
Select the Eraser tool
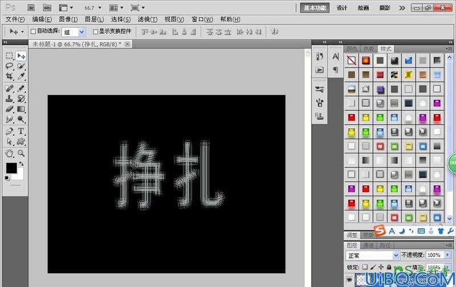click(9, 109)
